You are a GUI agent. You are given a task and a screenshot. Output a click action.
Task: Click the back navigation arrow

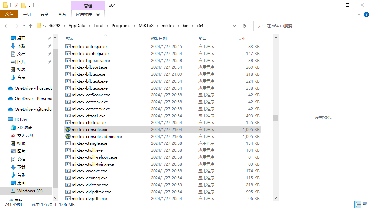[x=7, y=26]
